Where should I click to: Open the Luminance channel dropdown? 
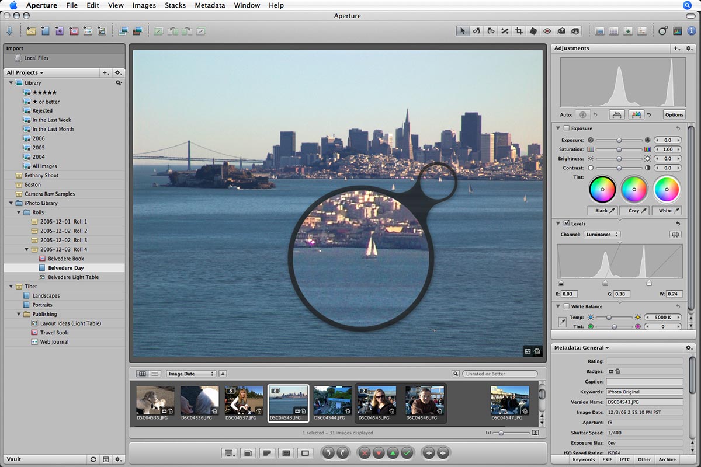[601, 235]
